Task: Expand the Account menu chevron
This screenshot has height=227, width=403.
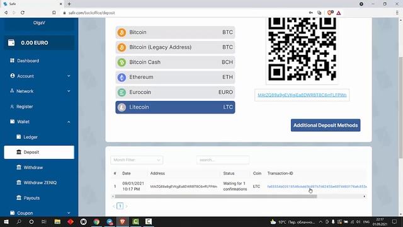Action: (69, 76)
